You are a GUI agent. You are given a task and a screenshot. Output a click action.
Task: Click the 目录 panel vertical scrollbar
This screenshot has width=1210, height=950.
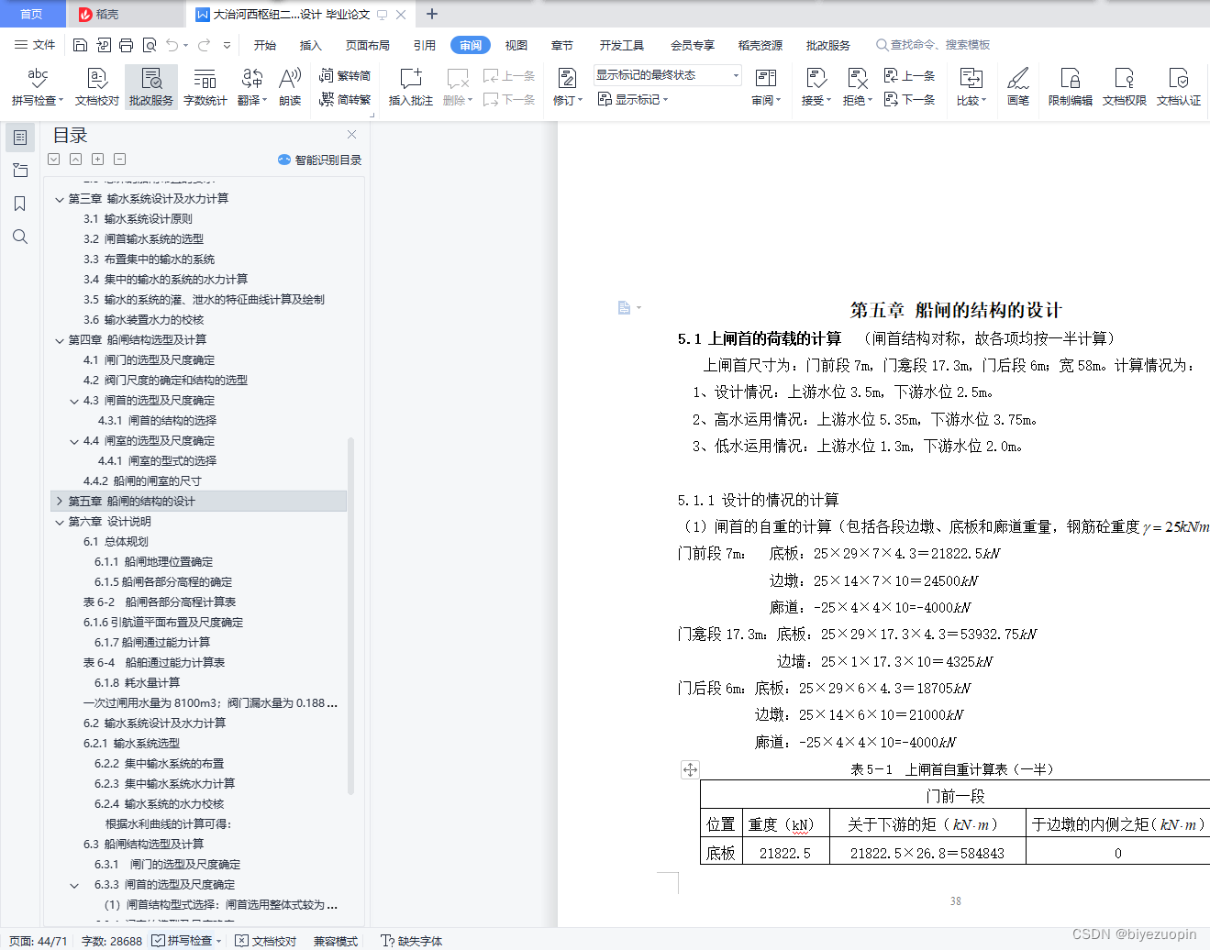click(350, 615)
